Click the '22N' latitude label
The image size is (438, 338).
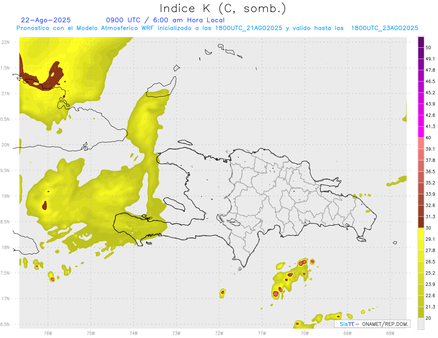5,42
